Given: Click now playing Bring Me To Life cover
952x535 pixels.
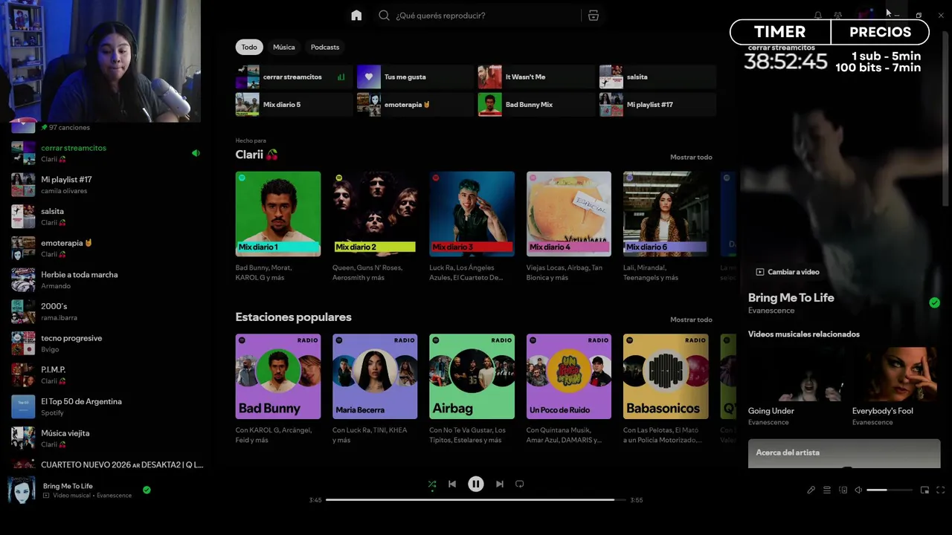Looking at the screenshot, I should pyautogui.click(x=22, y=490).
